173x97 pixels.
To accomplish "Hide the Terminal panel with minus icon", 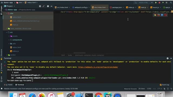I will pyautogui.click(x=171, y=58).
